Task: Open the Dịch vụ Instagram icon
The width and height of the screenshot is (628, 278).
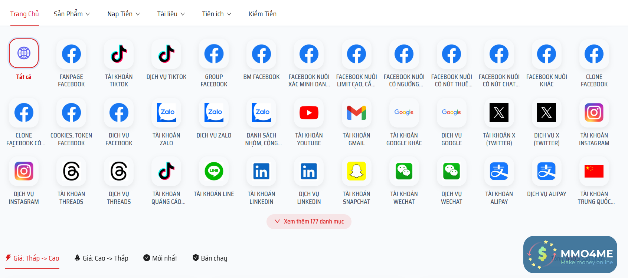Action: (x=24, y=171)
